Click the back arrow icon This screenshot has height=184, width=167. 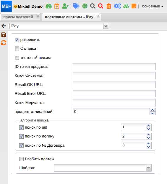(x=4, y=26)
